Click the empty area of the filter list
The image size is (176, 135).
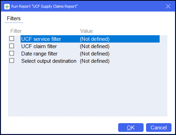pyautogui.click(x=87, y=90)
